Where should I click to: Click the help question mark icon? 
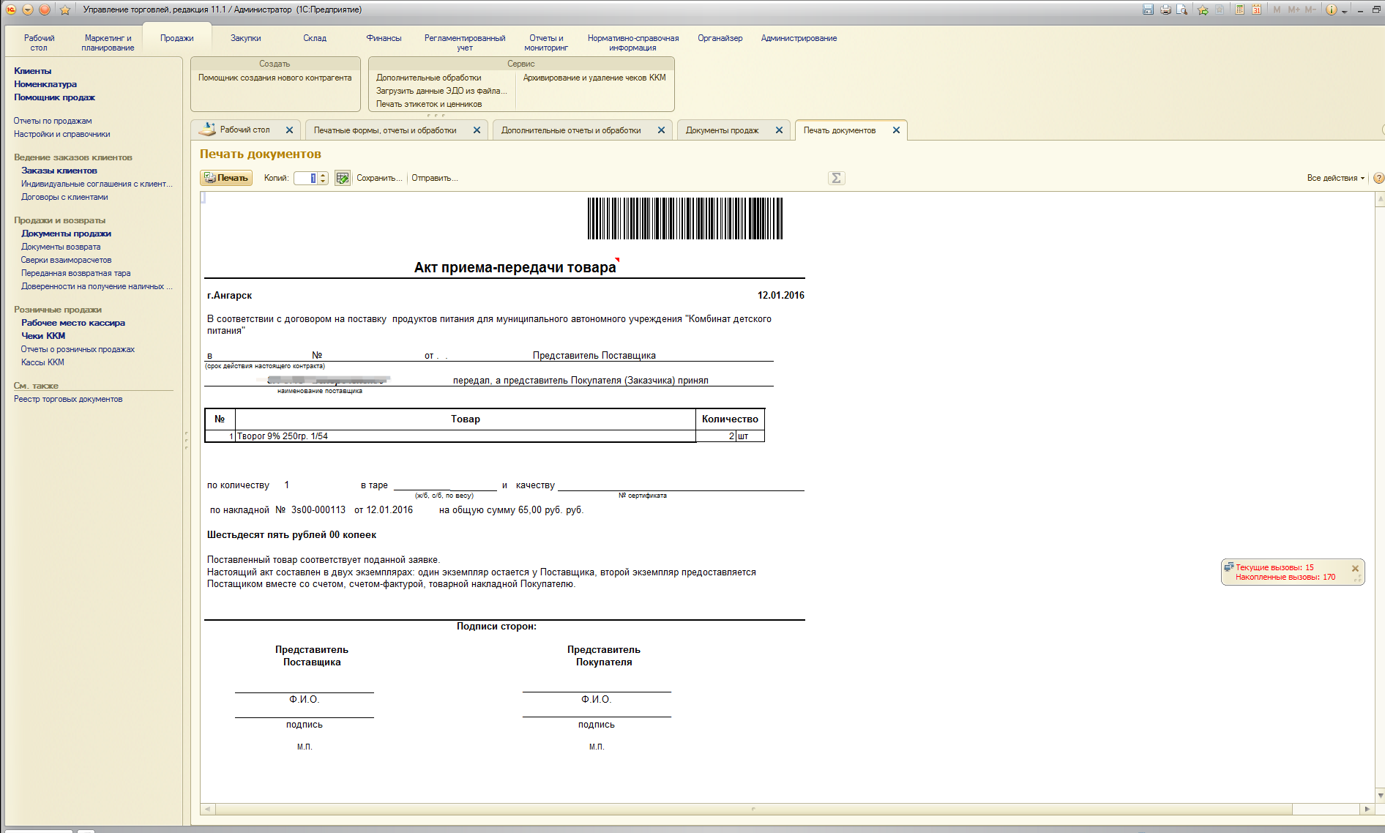1378,178
